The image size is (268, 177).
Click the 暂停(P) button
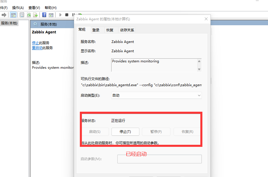156,132
